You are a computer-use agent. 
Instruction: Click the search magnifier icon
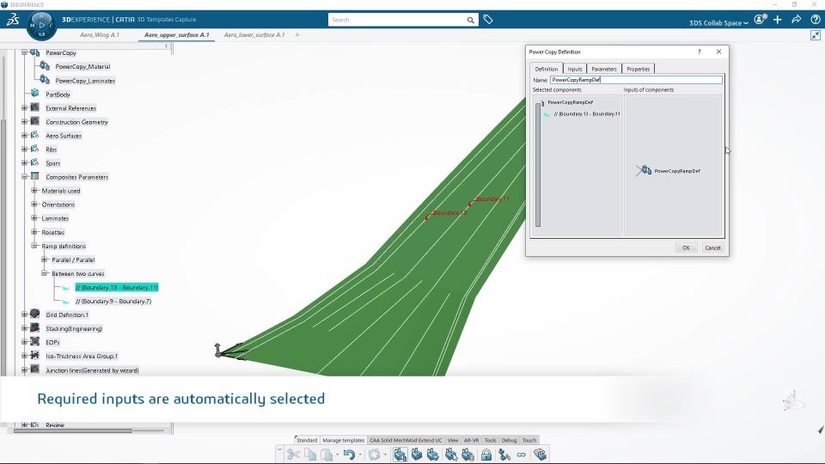point(470,20)
